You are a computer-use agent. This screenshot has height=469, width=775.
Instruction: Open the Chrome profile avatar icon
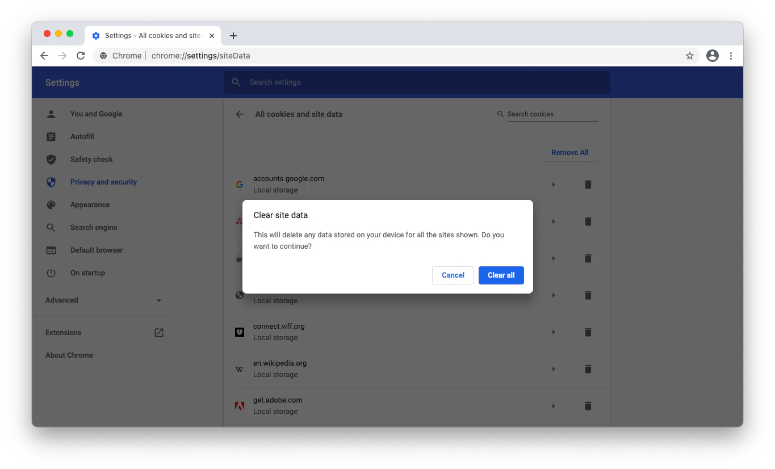click(712, 56)
